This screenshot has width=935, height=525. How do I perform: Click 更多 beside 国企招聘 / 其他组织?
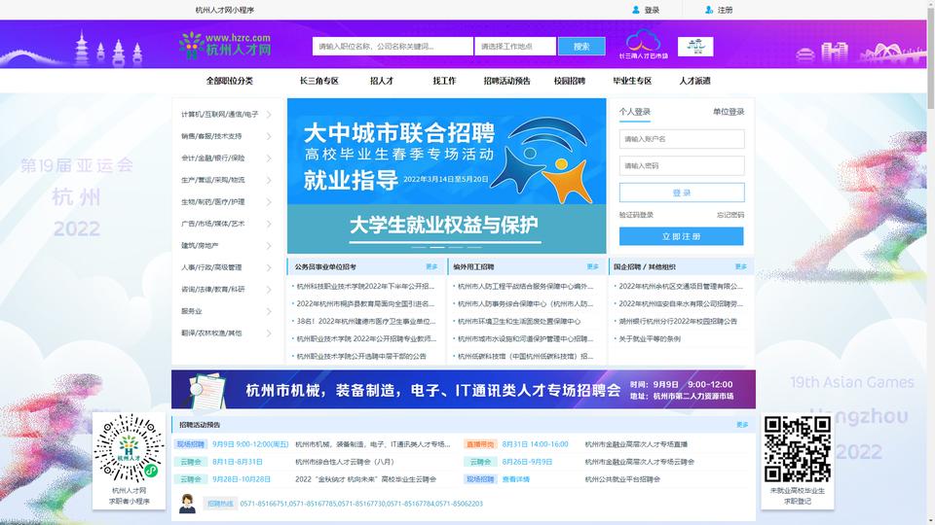740,266
